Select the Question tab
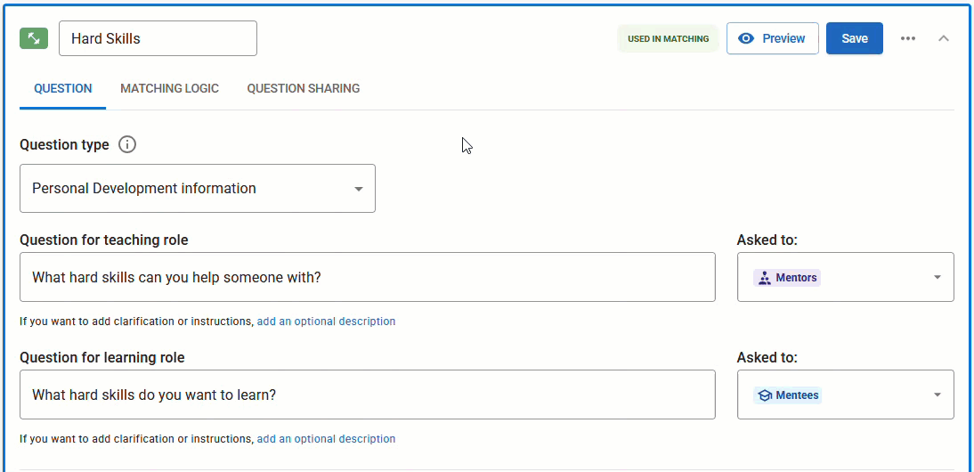Image resolution: width=974 pixels, height=472 pixels. (62, 88)
